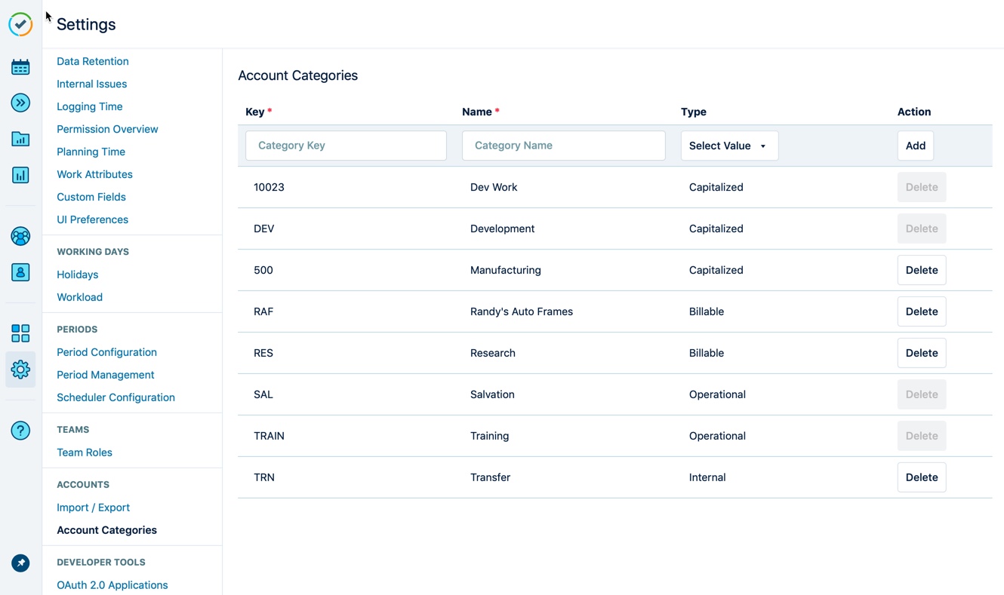Open Scheduler Configuration
1004x595 pixels.
pos(116,397)
